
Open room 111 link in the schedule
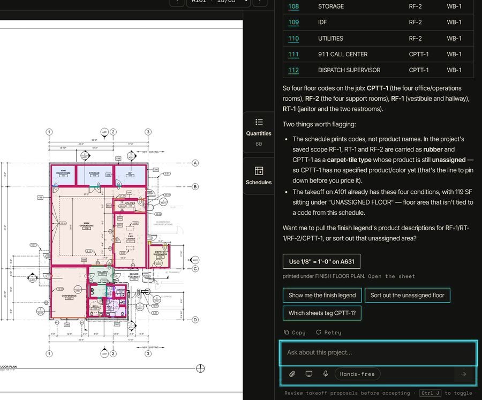pos(293,54)
